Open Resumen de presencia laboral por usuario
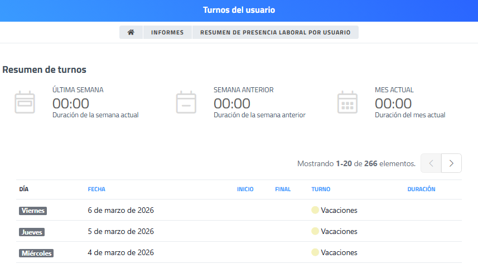This screenshot has width=478, height=264. pyautogui.click(x=275, y=32)
